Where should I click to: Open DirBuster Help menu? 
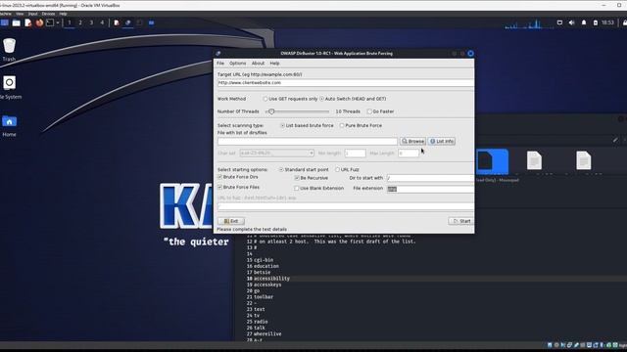click(x=274, y=63)
